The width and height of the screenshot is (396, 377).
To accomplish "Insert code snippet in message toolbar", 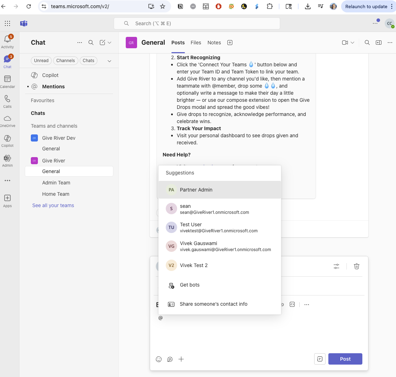I will pyautogui.click(x=292, y=304).
